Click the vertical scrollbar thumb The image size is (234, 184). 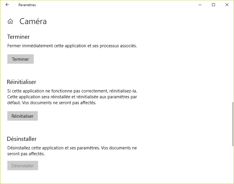click(x=233, y=123)
